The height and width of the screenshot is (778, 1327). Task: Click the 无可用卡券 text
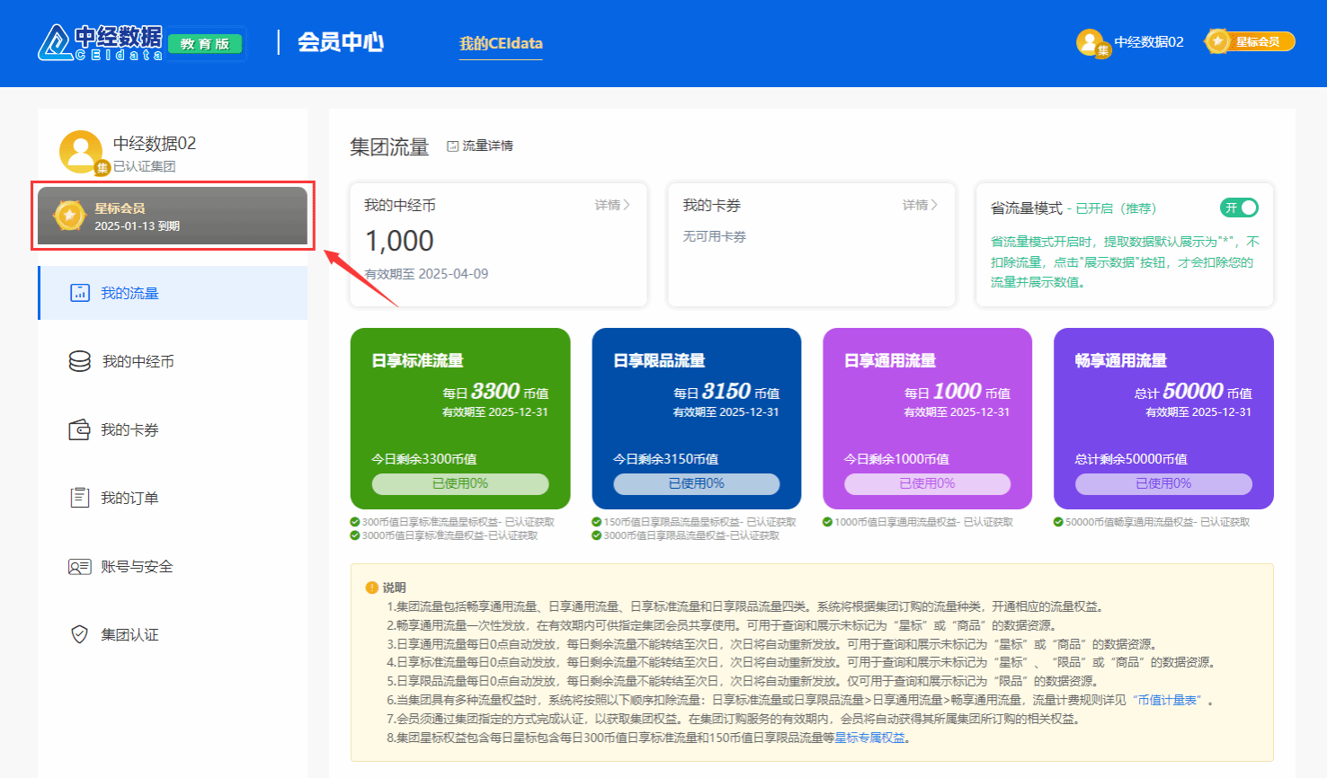click(715, 236)
